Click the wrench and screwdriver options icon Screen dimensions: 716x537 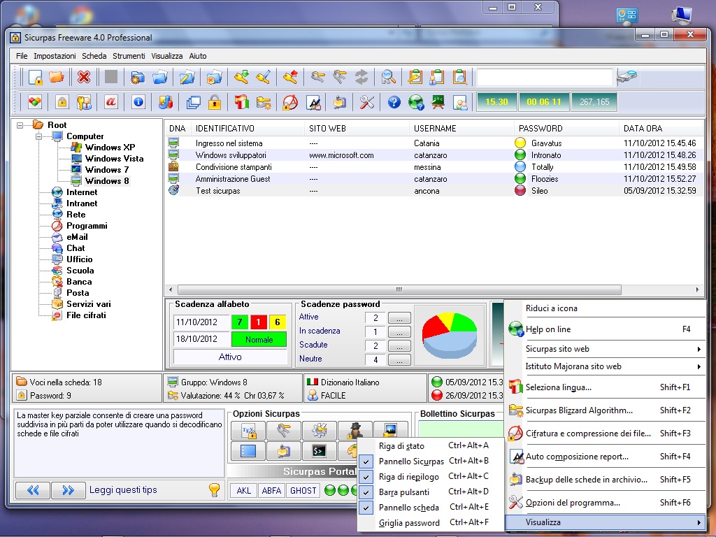pos(366,102)
